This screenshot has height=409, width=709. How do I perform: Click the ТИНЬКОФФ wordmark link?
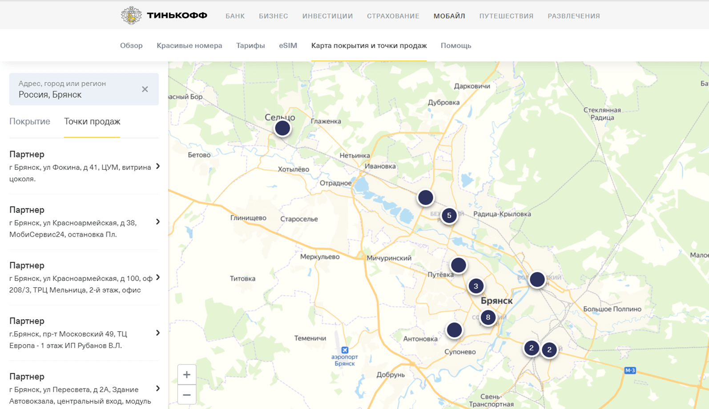[177, 16]
